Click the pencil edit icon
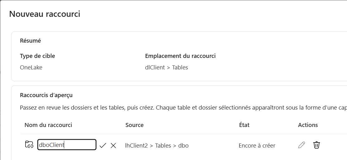The height and width of the screenshot is (160, 347). tap(301, 145)
